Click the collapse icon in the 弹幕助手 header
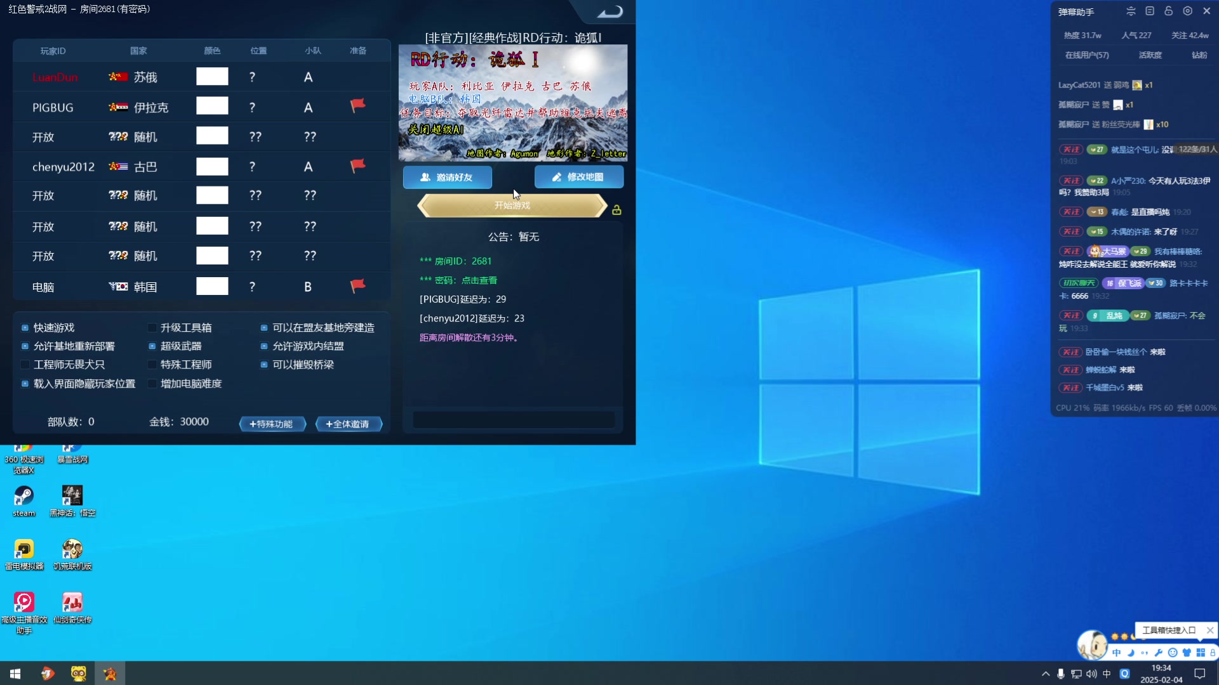 (x=1131, y=11)
